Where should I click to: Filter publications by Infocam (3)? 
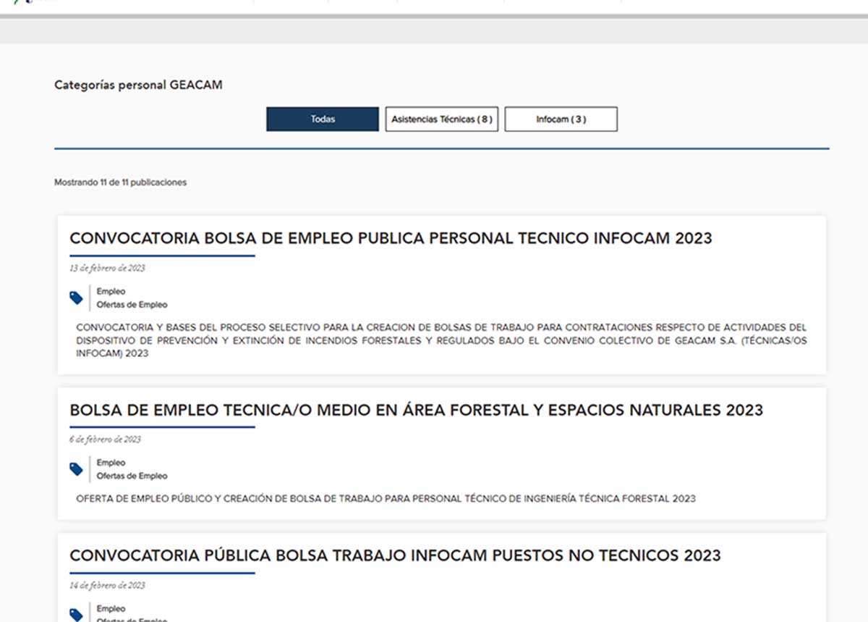pyautogui.click(x=561, y=119)
